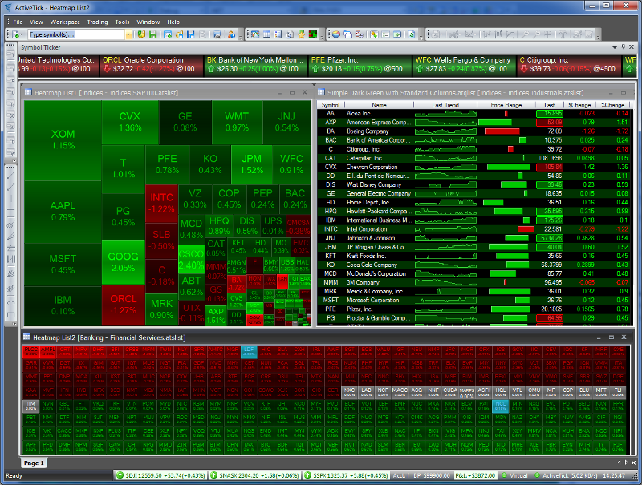Click the Last Trend column header
The width and height of the screenshot is (642, 485).
point(445,105)
